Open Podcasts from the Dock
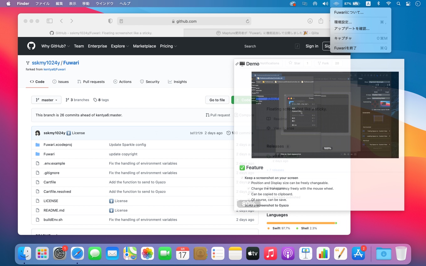 point(288,253)
